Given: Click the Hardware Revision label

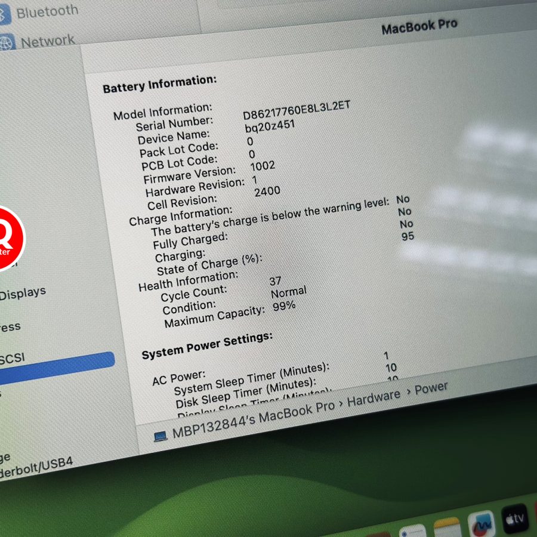Looking at the screenshot, I should pos(195,187).
